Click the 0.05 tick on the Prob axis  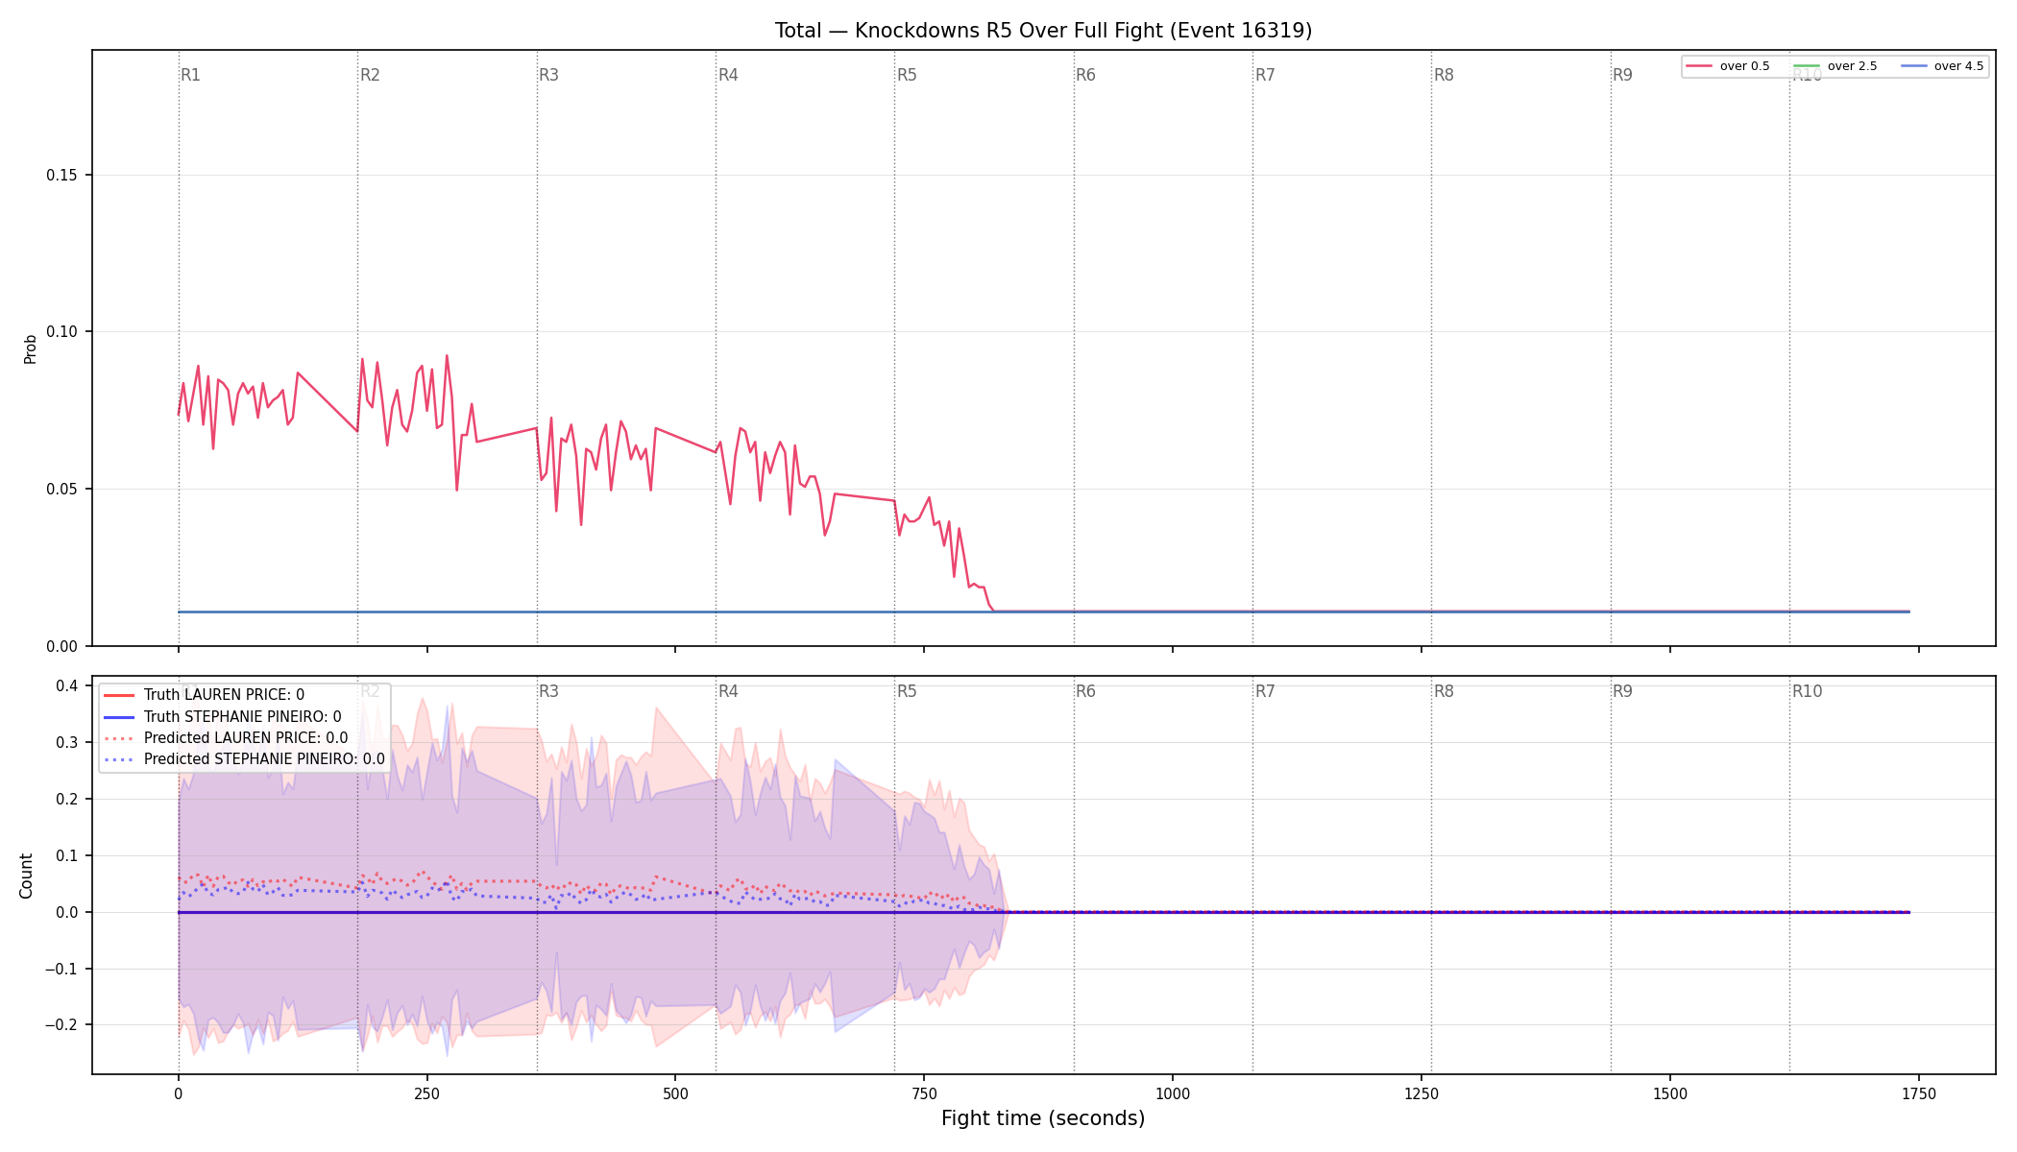pos(62,489)
